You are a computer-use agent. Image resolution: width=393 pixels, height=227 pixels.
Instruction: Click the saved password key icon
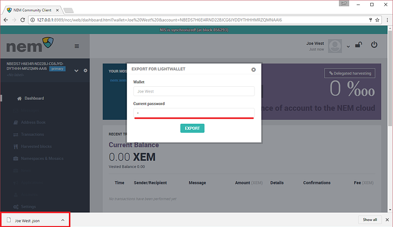click(x=370, y=20)
